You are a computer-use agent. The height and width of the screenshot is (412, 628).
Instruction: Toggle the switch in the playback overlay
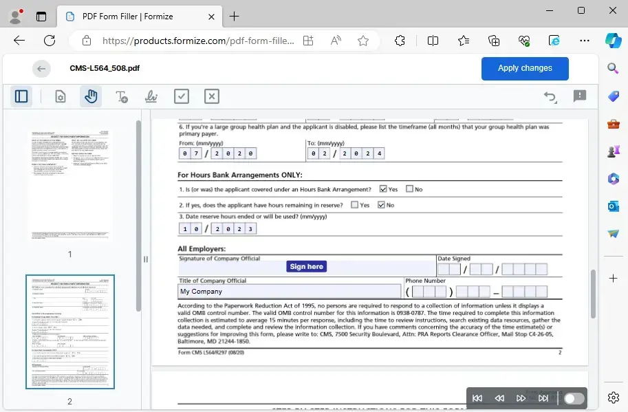point(574,398)
